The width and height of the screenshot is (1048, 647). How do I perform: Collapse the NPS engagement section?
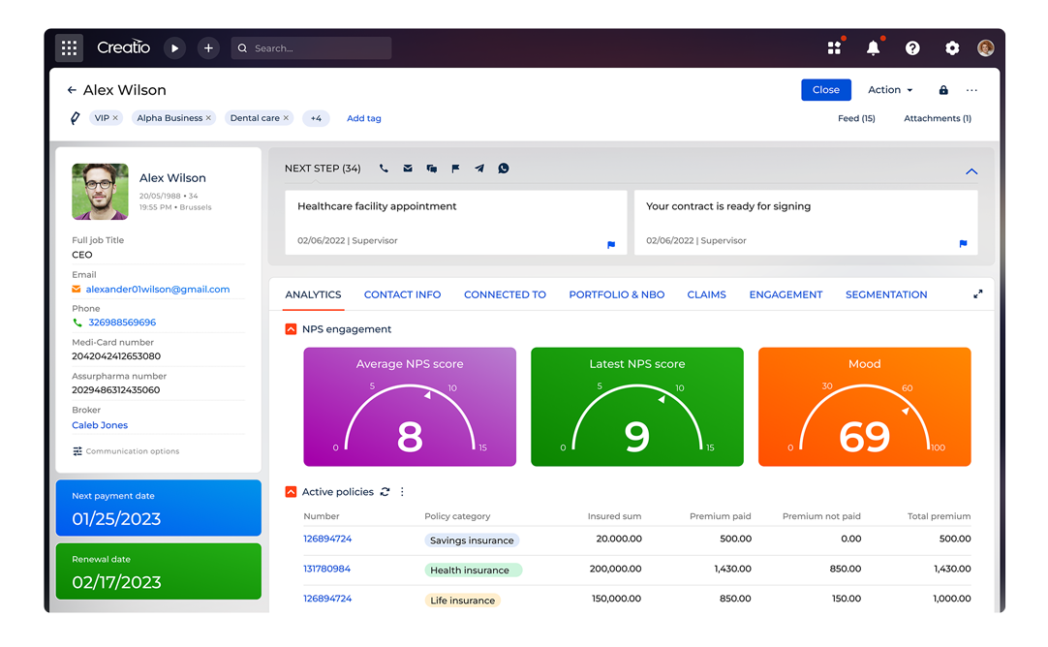point(291,329)
